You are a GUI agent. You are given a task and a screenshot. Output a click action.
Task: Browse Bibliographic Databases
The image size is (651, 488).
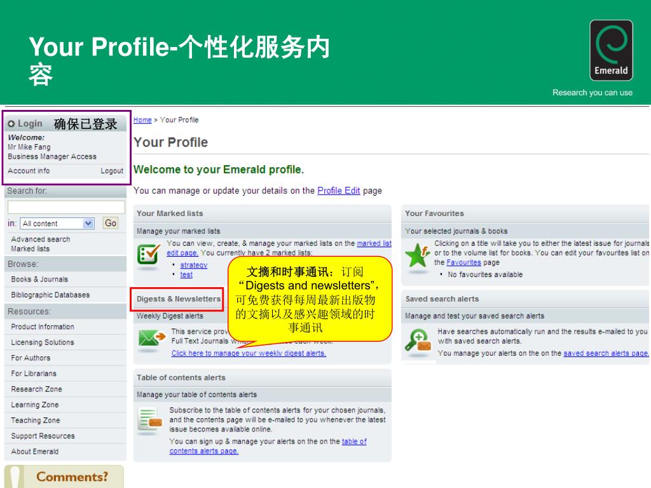pyautogui.click(x=50, y=295)
